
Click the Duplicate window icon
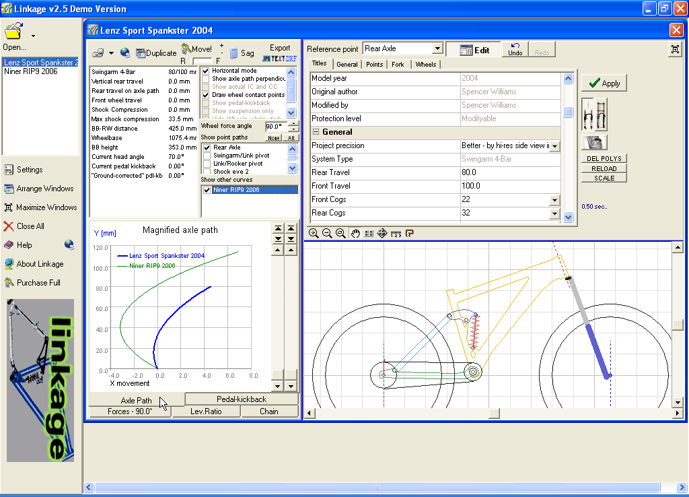click(141, 53)
